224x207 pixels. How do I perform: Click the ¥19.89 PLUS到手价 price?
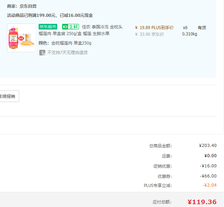point(154,28)
